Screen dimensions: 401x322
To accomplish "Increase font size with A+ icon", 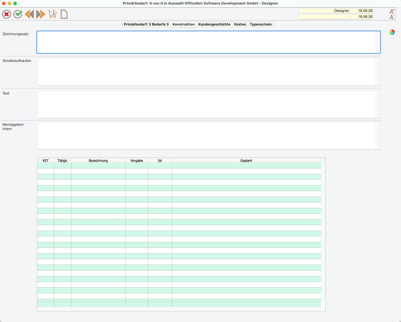I will click(392, 11).
